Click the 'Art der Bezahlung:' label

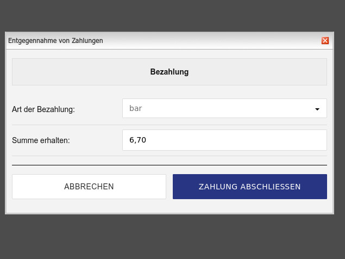pyautogui.click(x=43, y=109)
